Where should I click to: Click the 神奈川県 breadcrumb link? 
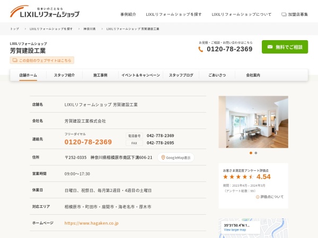90,29
